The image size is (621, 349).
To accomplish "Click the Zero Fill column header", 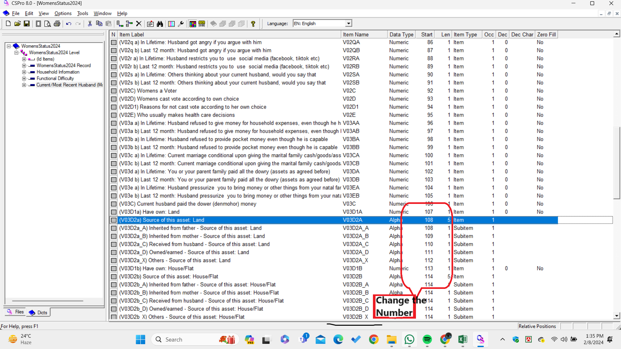I will click(x=546, y=35).
